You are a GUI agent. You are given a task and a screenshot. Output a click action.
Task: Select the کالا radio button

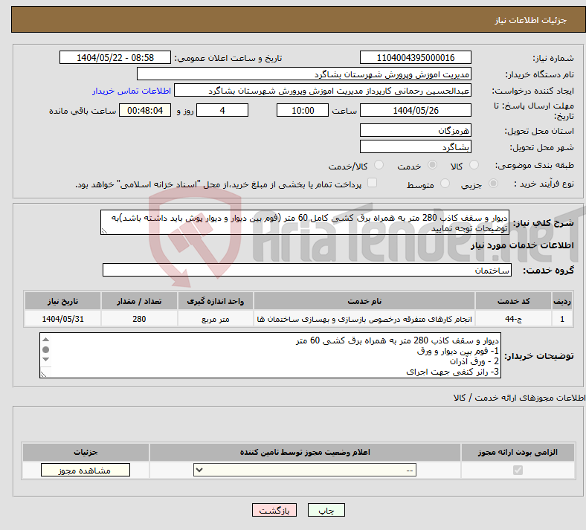click(474, 165)
